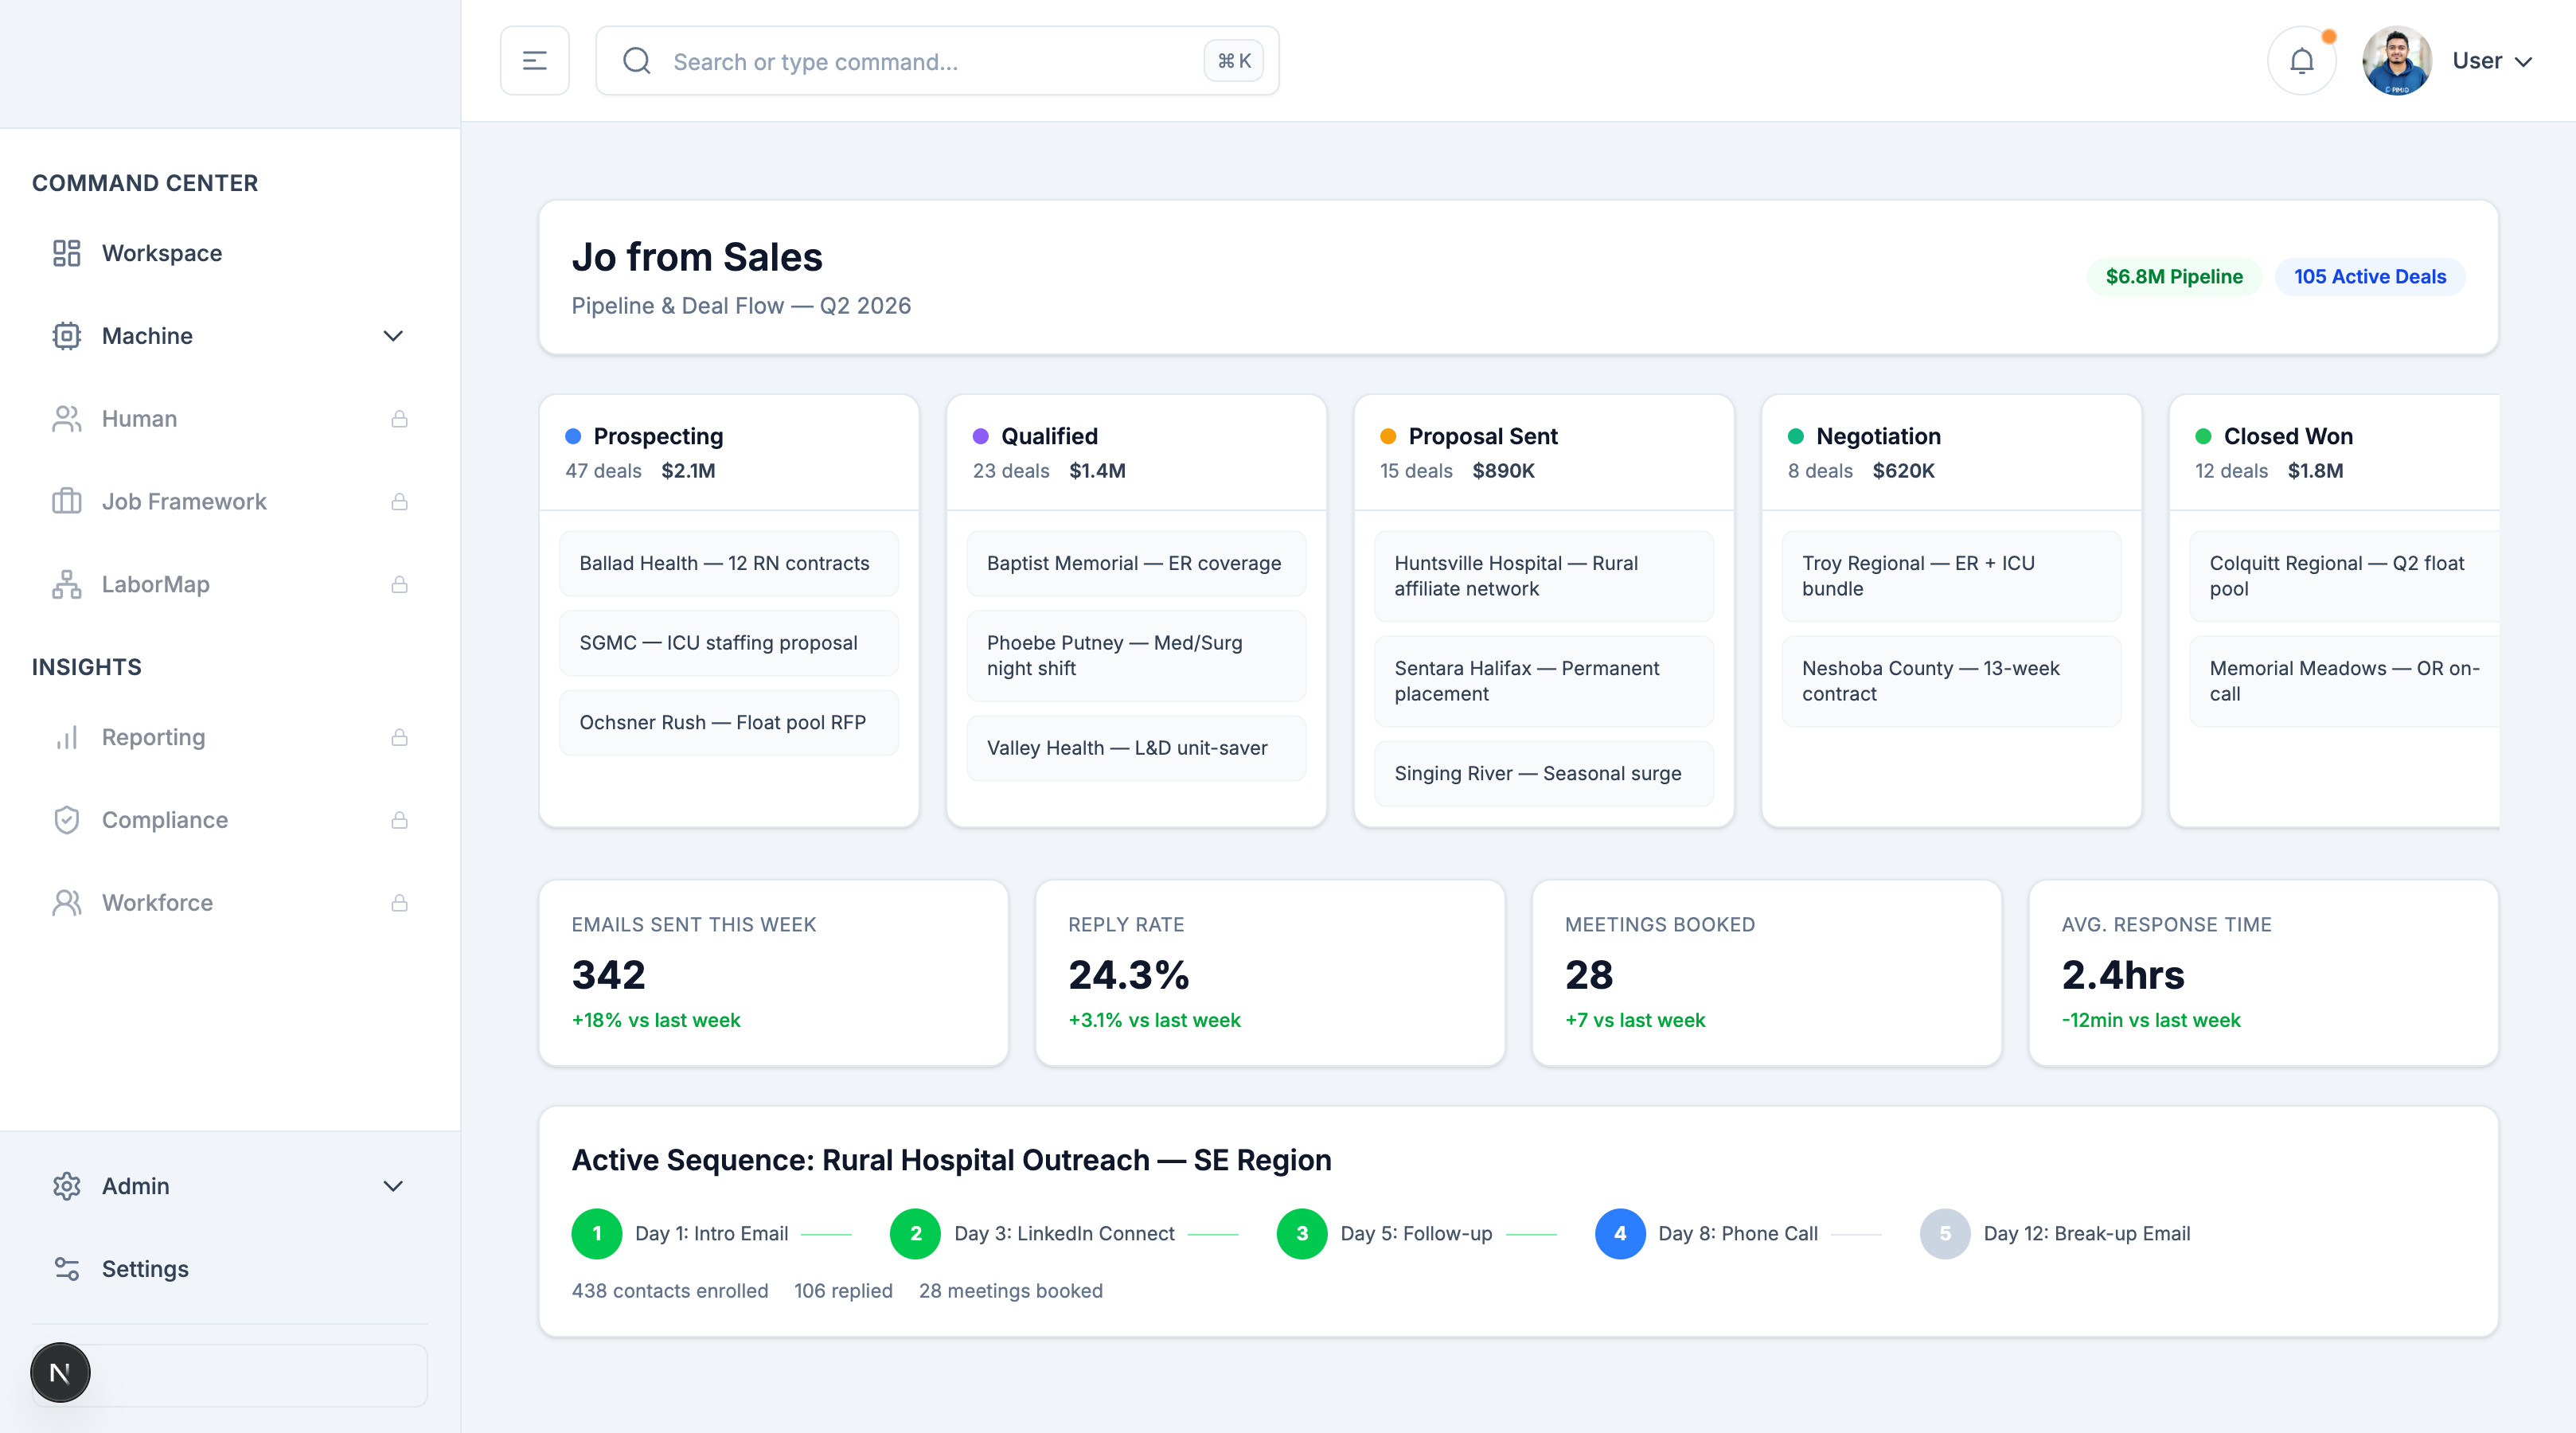Open the User account dropdown
Screen dimensions: 2576x1433
click(2491, 61)
